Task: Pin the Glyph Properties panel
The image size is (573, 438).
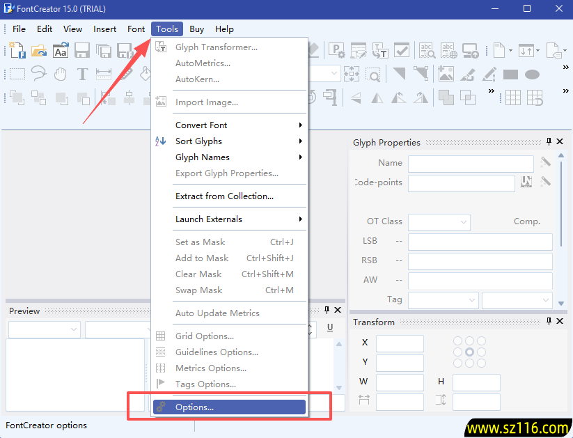Action: (549, 142)
